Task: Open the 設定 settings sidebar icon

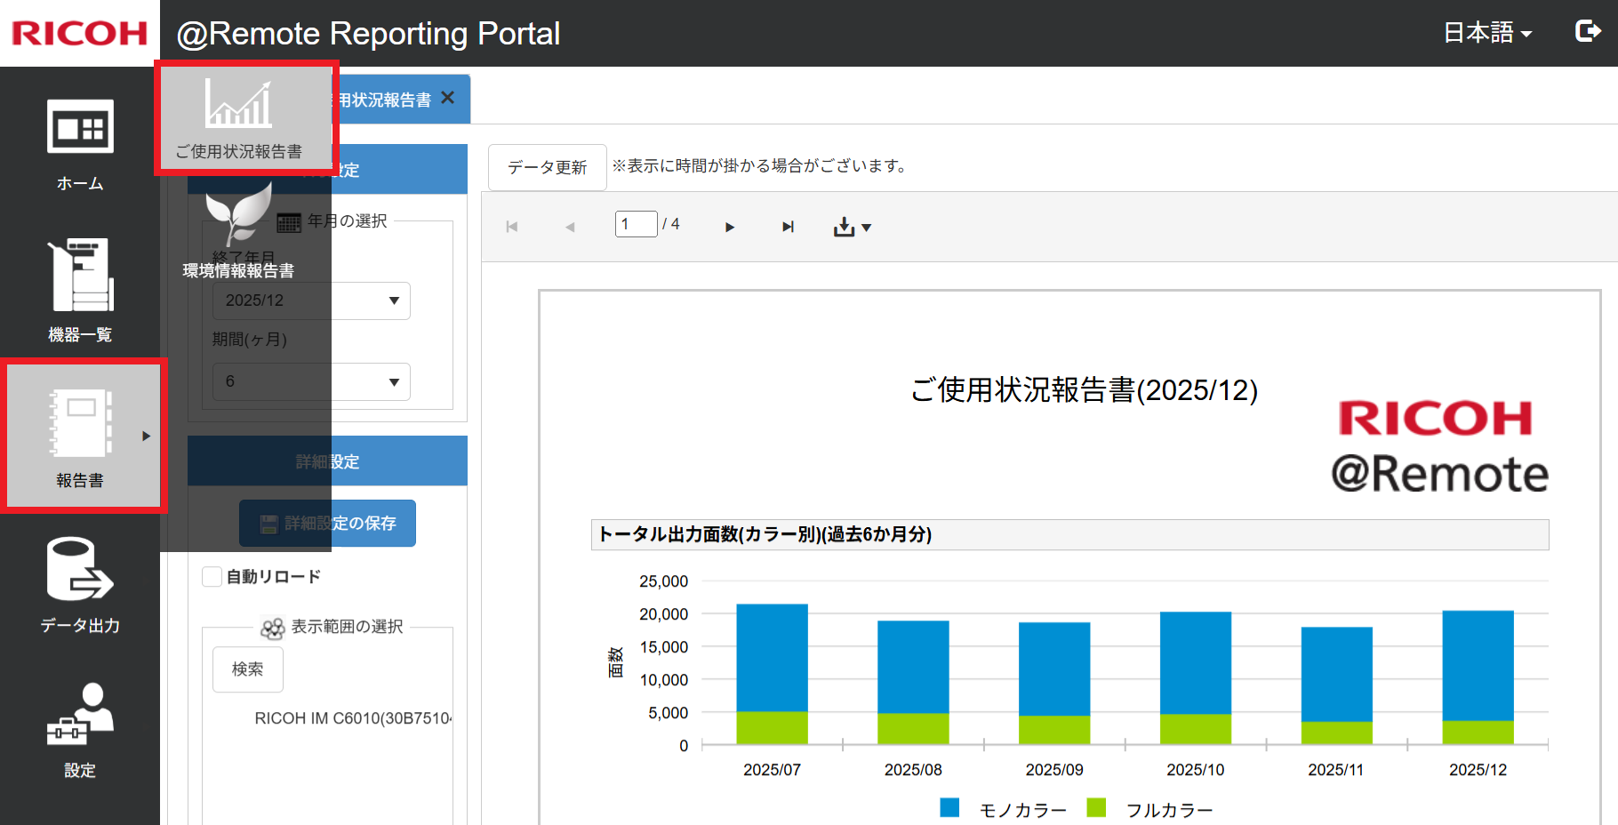Action: click(80, 731)
